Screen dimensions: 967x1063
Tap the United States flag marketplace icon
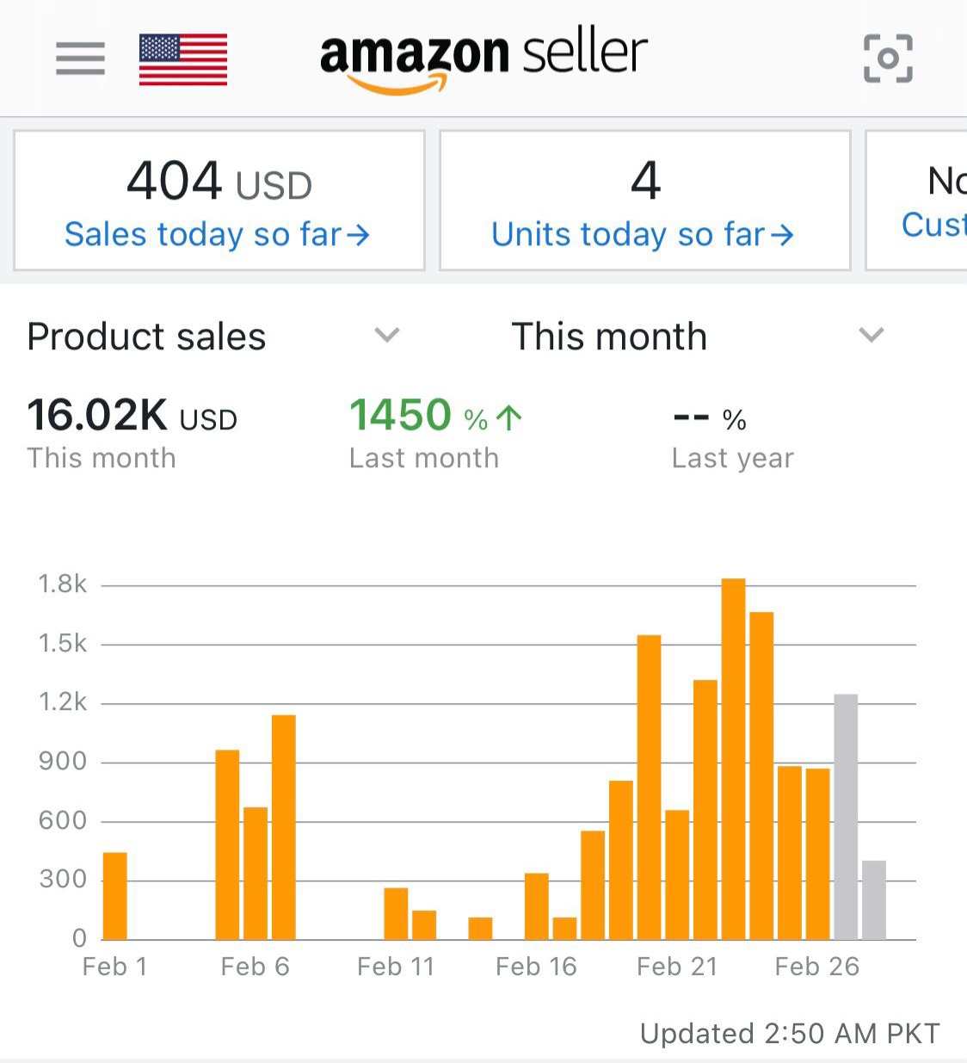pyautogui.click(x=183, y=59)
